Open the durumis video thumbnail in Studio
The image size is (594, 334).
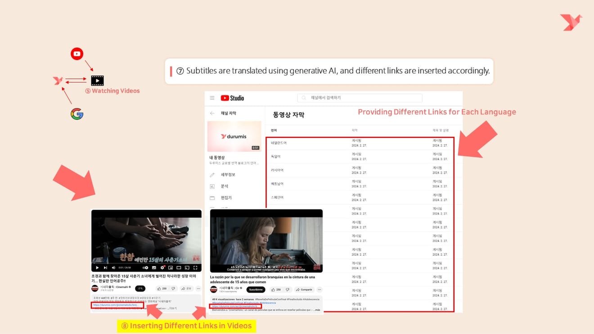point(234,136)
